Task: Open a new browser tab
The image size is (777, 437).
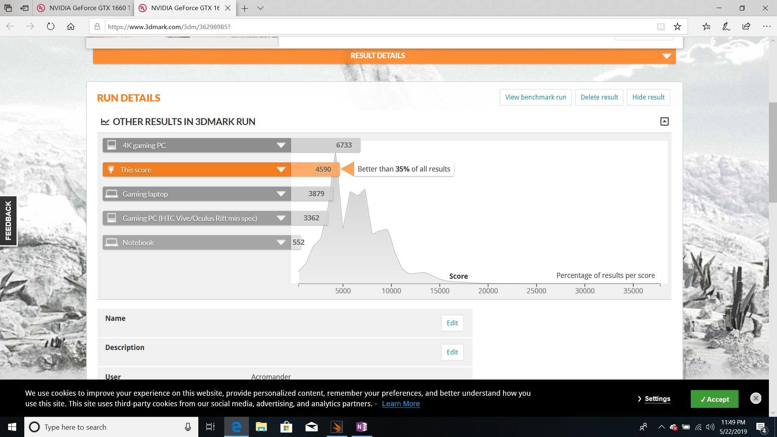Action: coord(244,8)
